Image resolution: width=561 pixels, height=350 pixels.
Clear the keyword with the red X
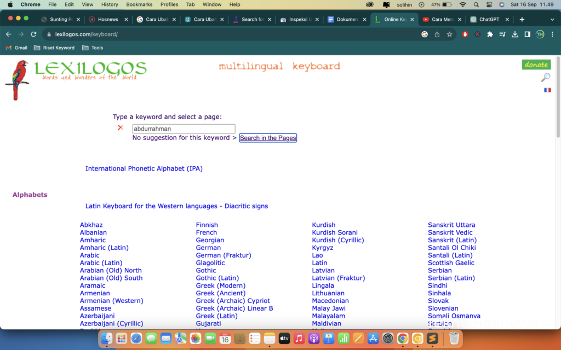121,128
